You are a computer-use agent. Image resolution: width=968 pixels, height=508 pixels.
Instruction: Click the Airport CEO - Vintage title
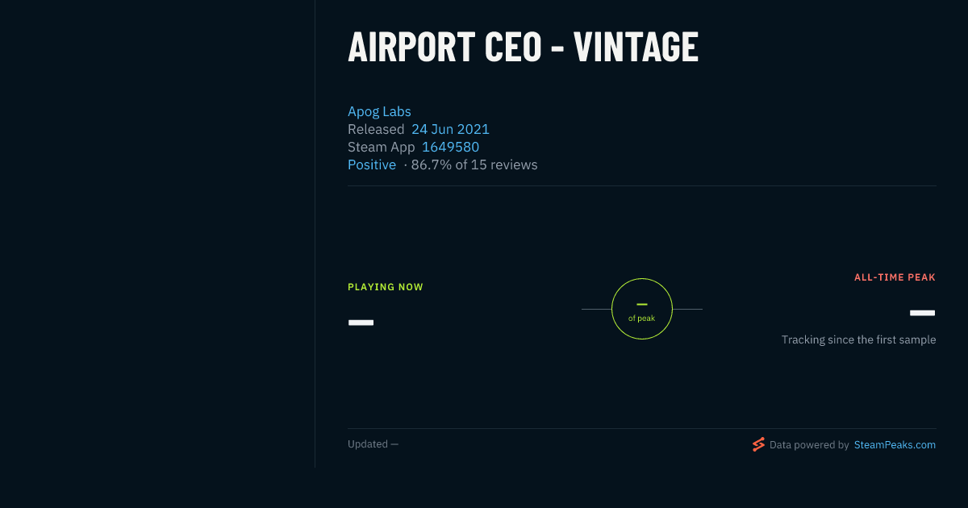pyautogui.click(x=523, y=46)
